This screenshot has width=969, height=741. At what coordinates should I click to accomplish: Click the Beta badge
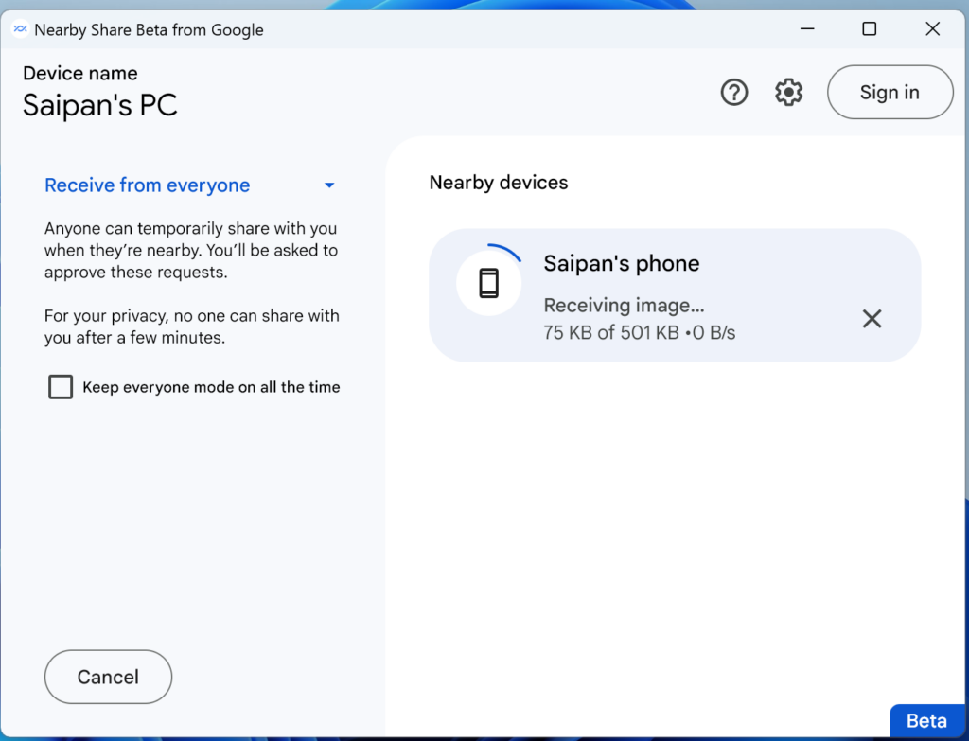926,721
